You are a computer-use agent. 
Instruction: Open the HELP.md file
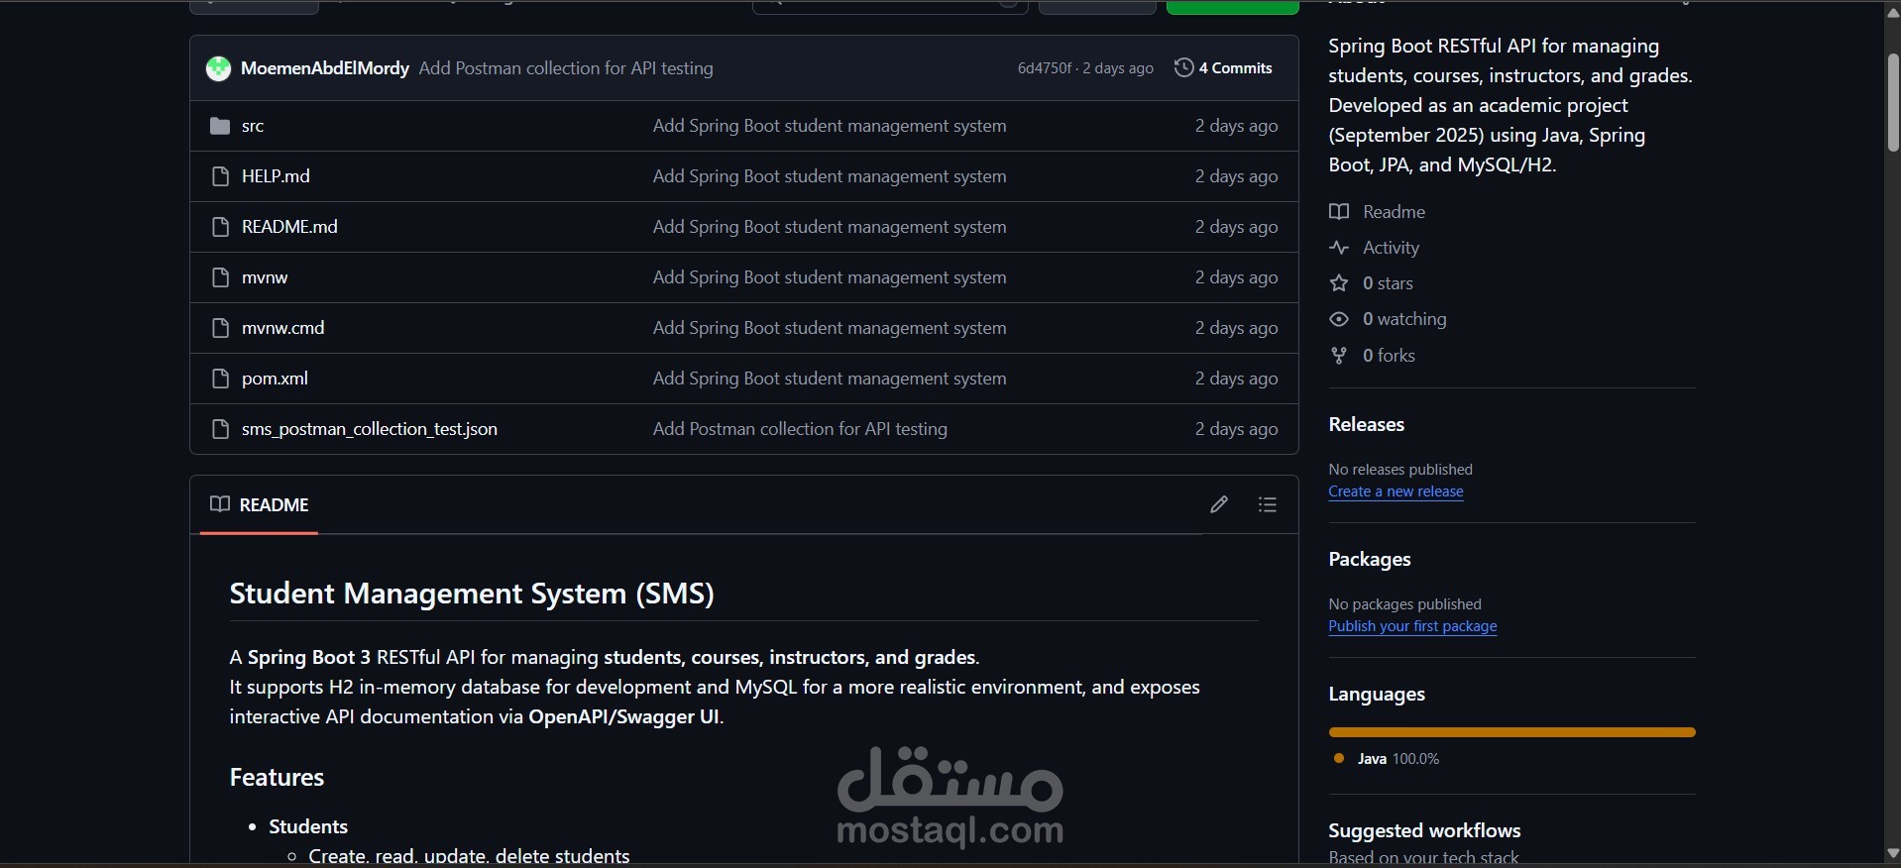click(x=276, y=176)
